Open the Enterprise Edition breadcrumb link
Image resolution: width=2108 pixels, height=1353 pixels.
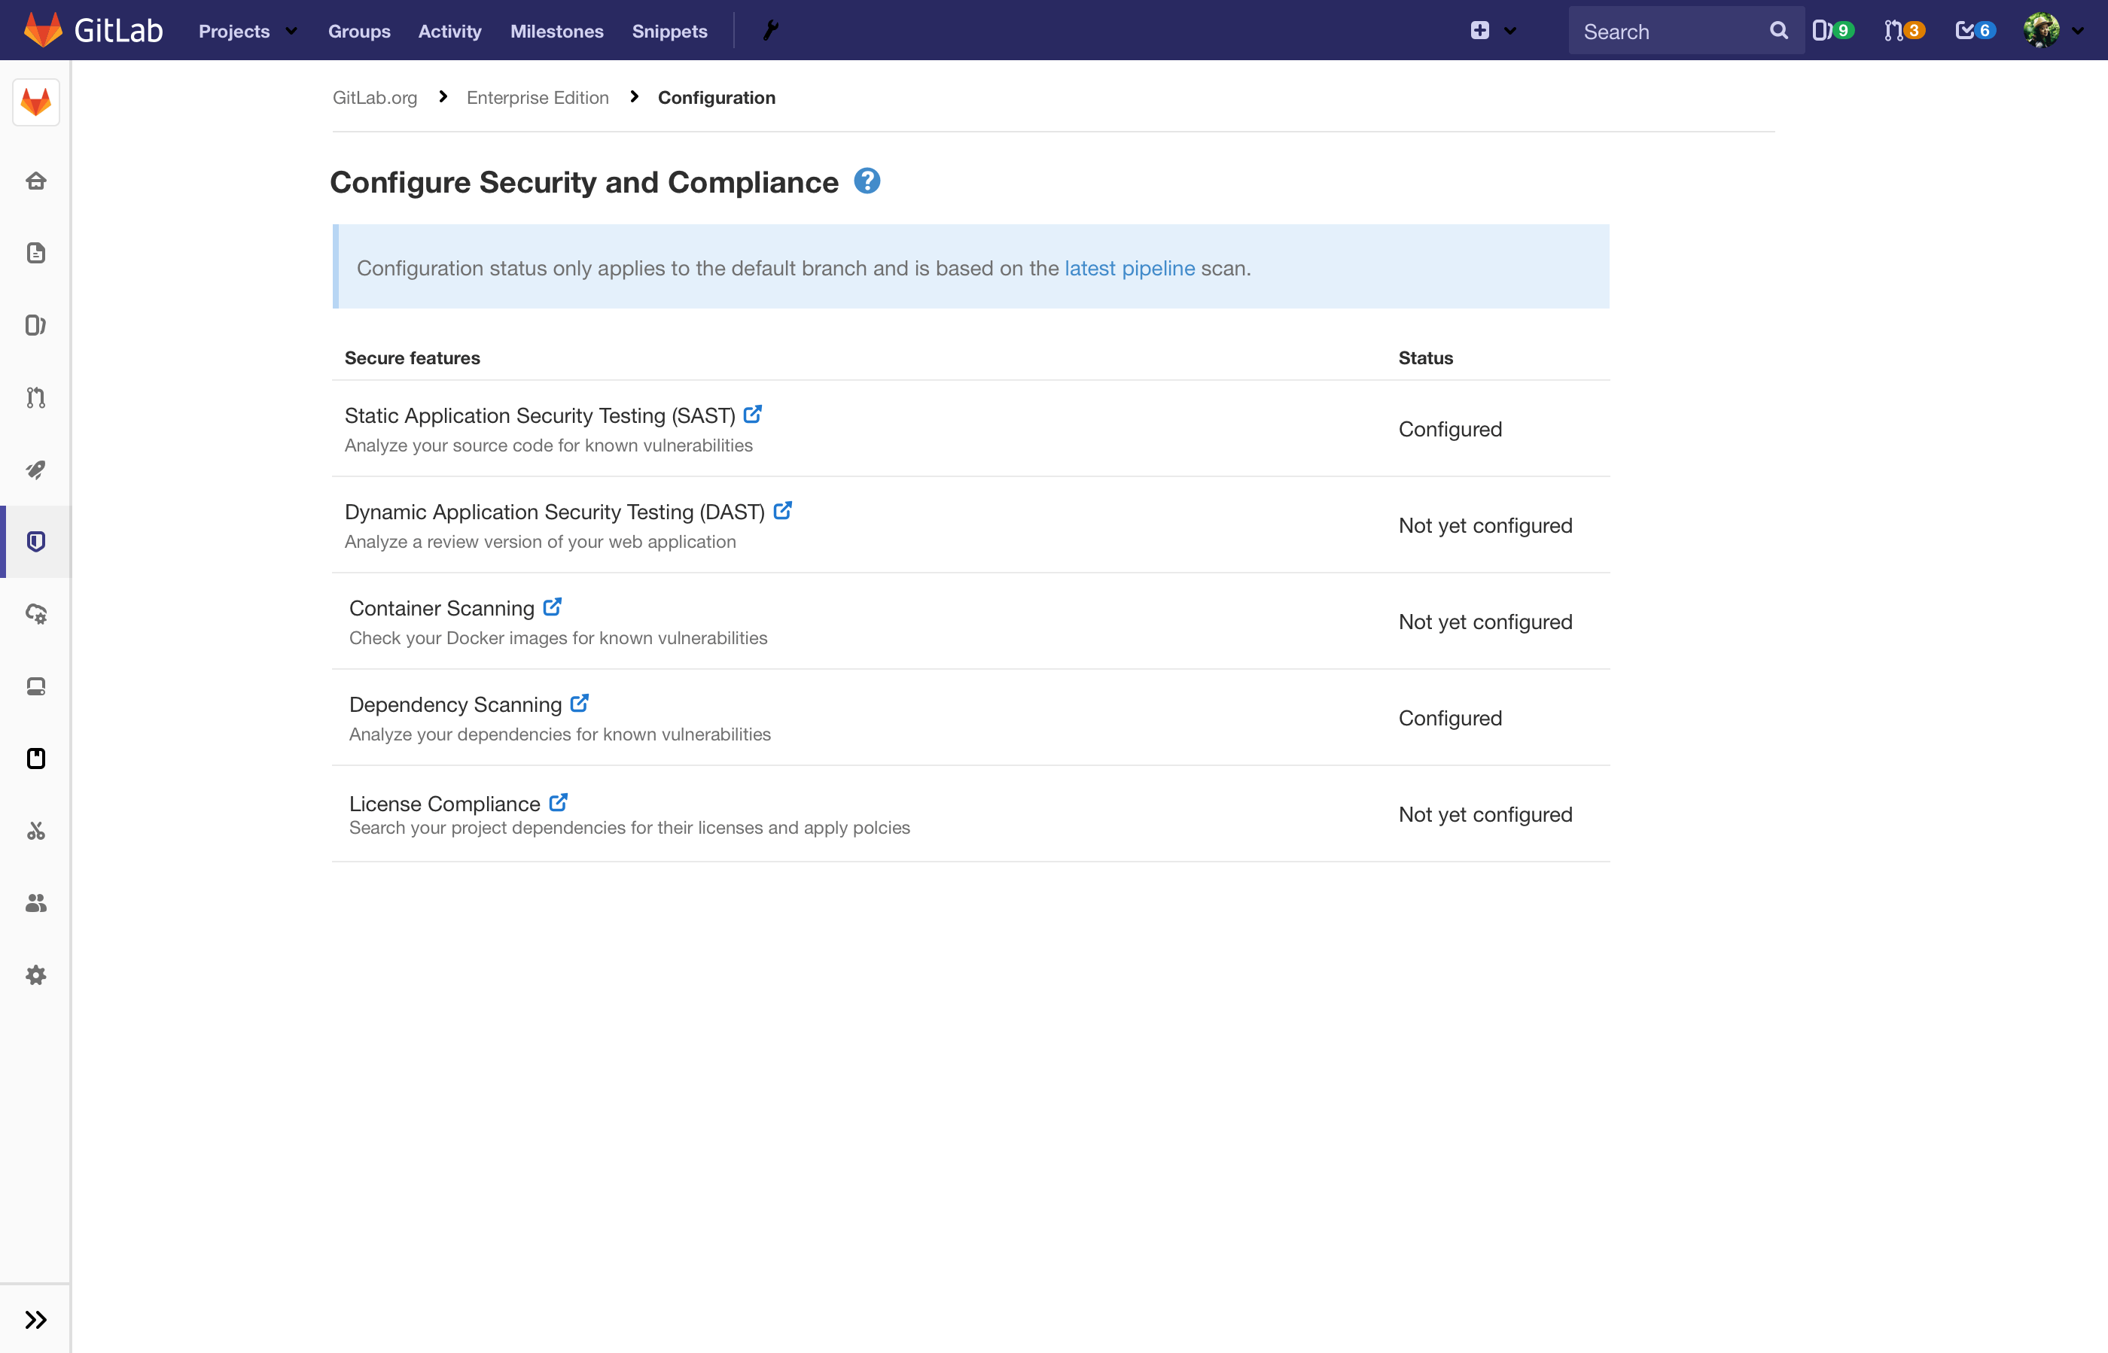tap(537, 98)
